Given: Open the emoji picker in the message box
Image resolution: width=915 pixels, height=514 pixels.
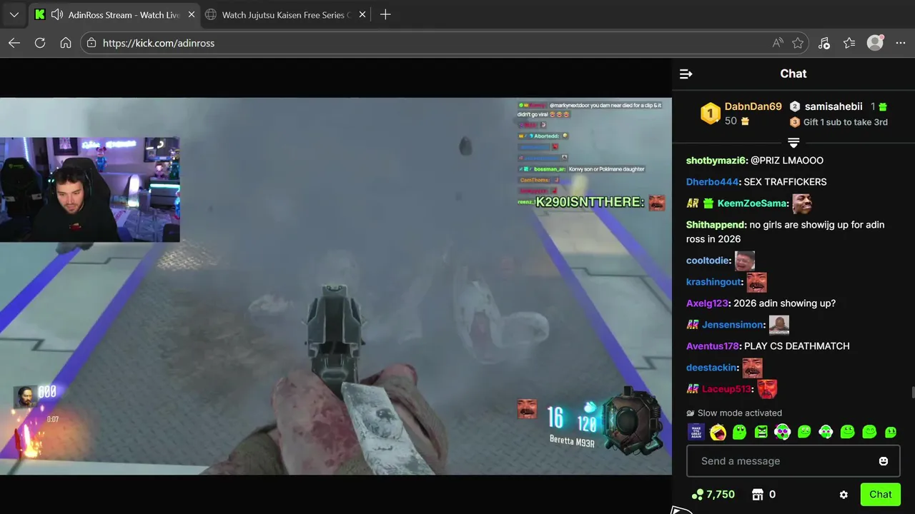Looking at the screenshot, I should click(x=884, y=461).
